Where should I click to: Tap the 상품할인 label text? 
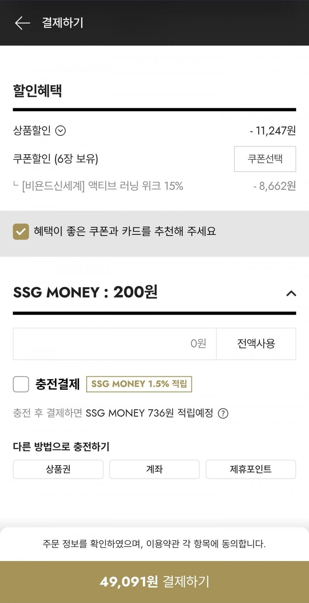pos(32,131)
